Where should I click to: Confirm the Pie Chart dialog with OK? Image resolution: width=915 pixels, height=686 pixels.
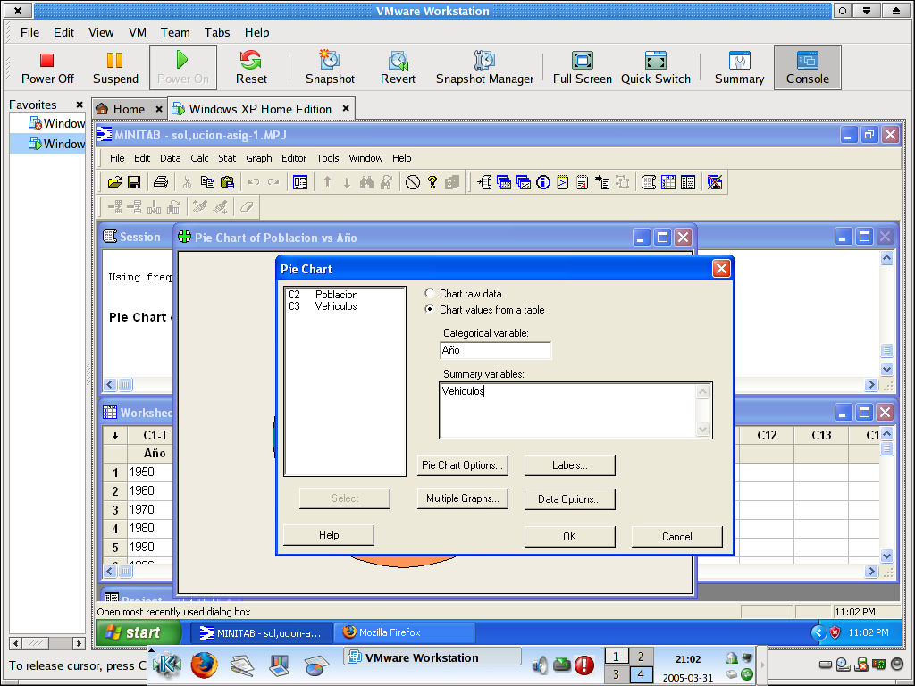coord(569,537)
